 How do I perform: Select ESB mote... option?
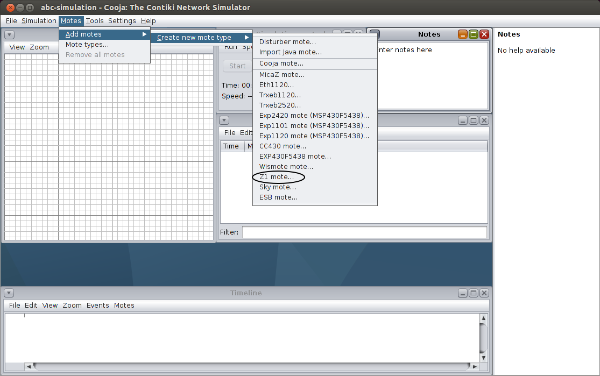click(x=315, y=197)
